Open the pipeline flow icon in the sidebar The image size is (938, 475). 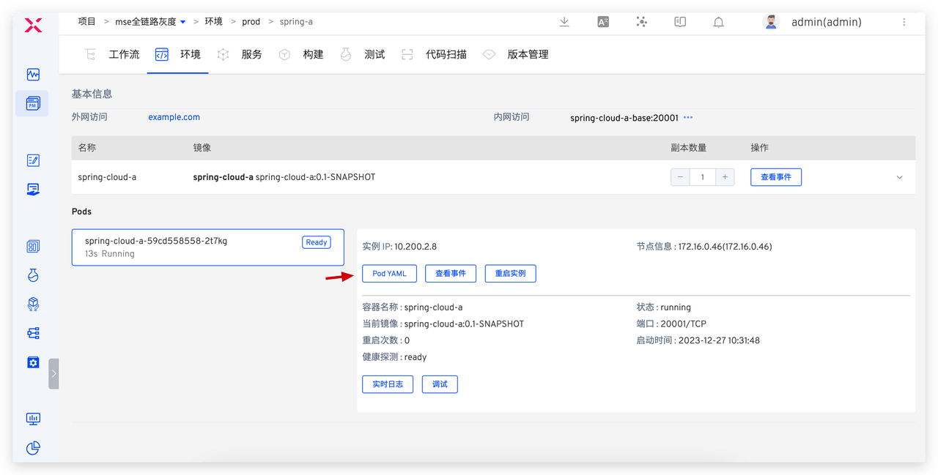[32, 333]
